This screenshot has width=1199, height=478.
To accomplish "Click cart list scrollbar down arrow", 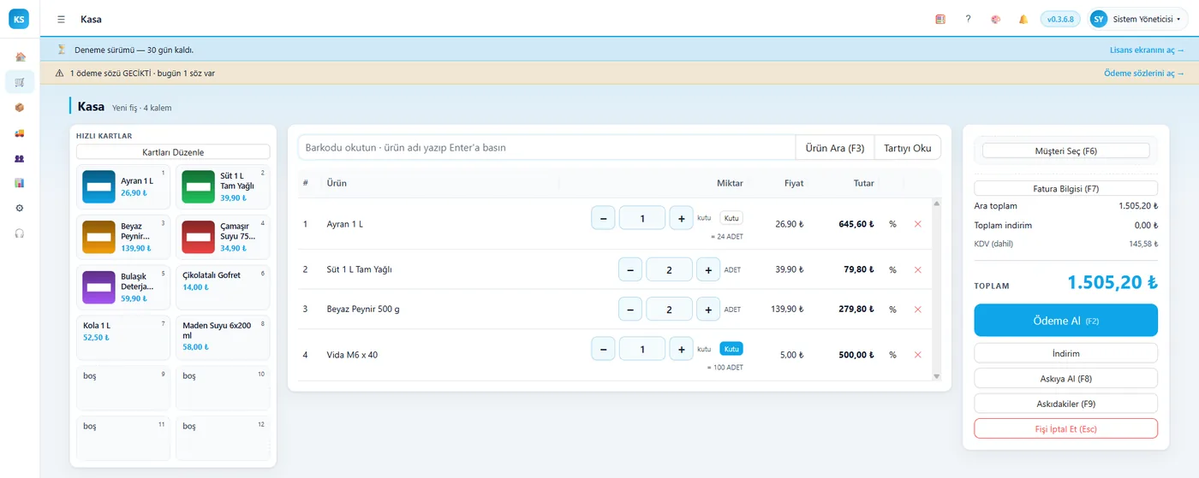I will click(936, 376).
